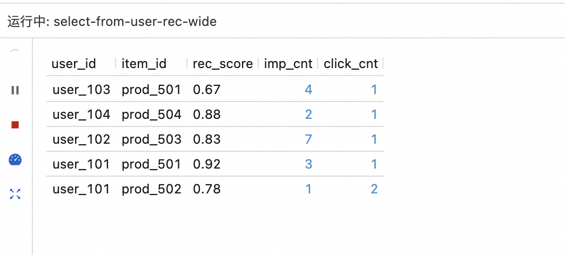The width and height of the screenshot is (565, 255).
Task: Sort by user_id column header
Action: click(74, 64)
